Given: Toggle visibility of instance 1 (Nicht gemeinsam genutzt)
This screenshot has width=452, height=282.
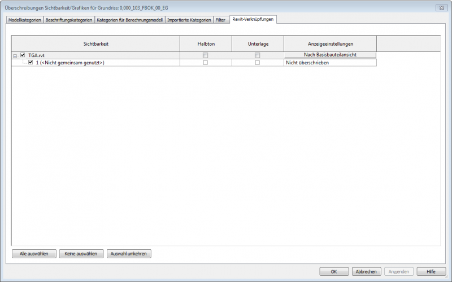Looking at the screenshot, I should tap(31, 63).
